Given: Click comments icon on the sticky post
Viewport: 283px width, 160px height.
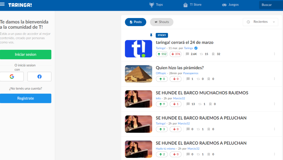Looking at the screenshot, I should [x=187, y=54].
